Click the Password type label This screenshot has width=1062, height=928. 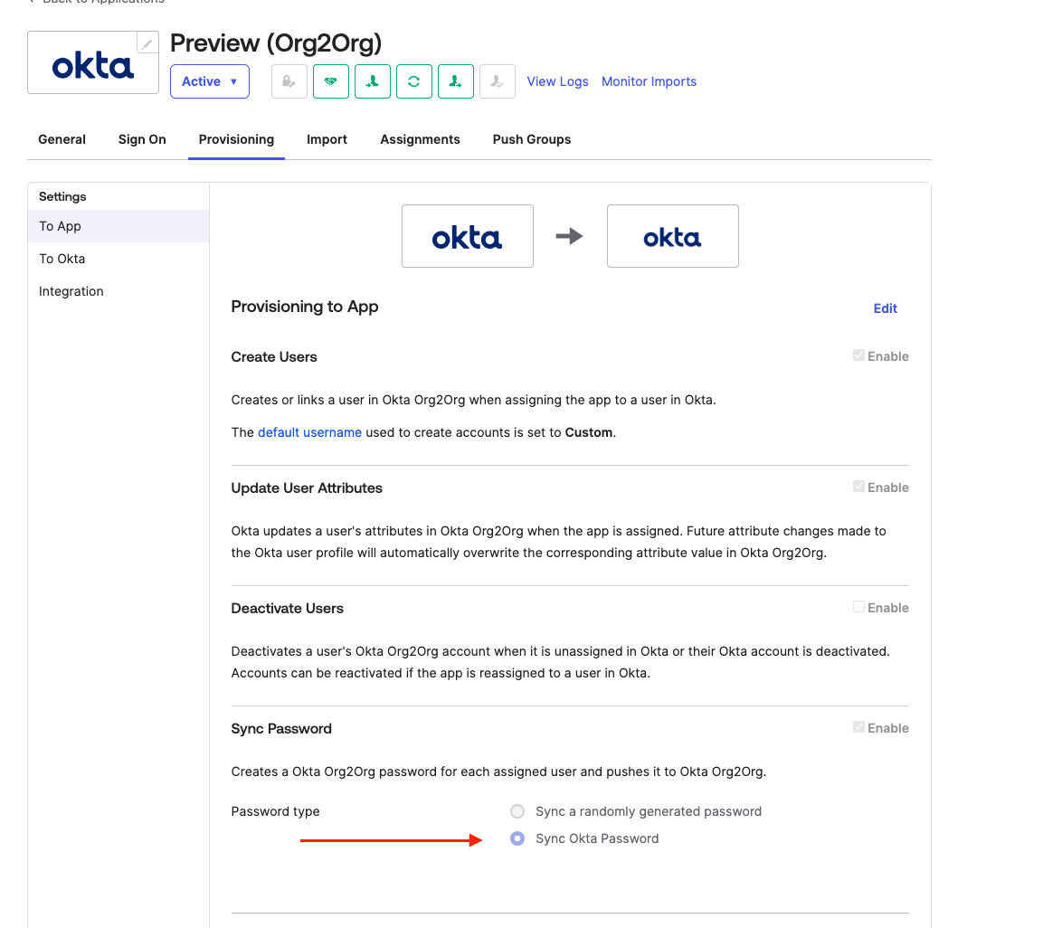(x=275, y=811)
